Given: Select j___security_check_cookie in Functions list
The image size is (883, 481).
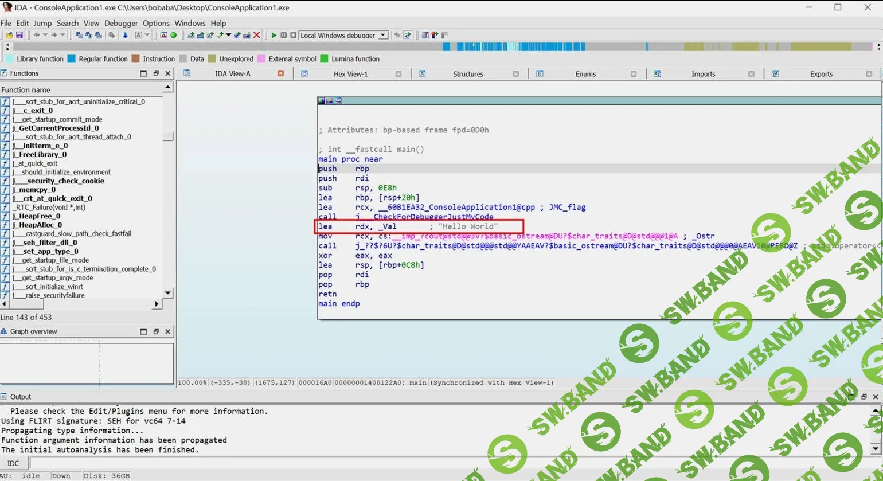Looking at the screenshot, I should tap(58, 181).
